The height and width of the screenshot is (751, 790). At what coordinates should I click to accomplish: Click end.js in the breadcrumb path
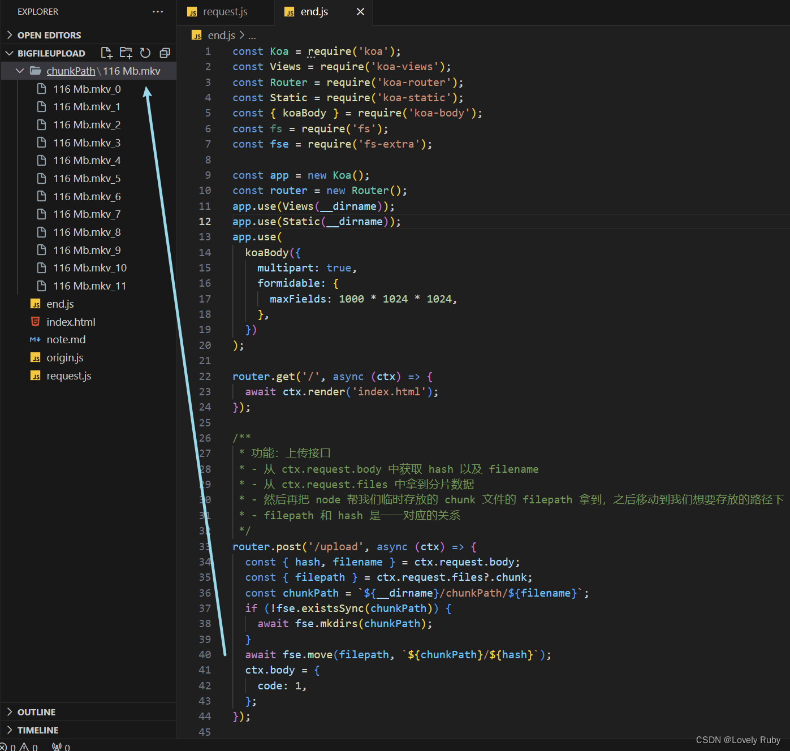tap(221, 35)
